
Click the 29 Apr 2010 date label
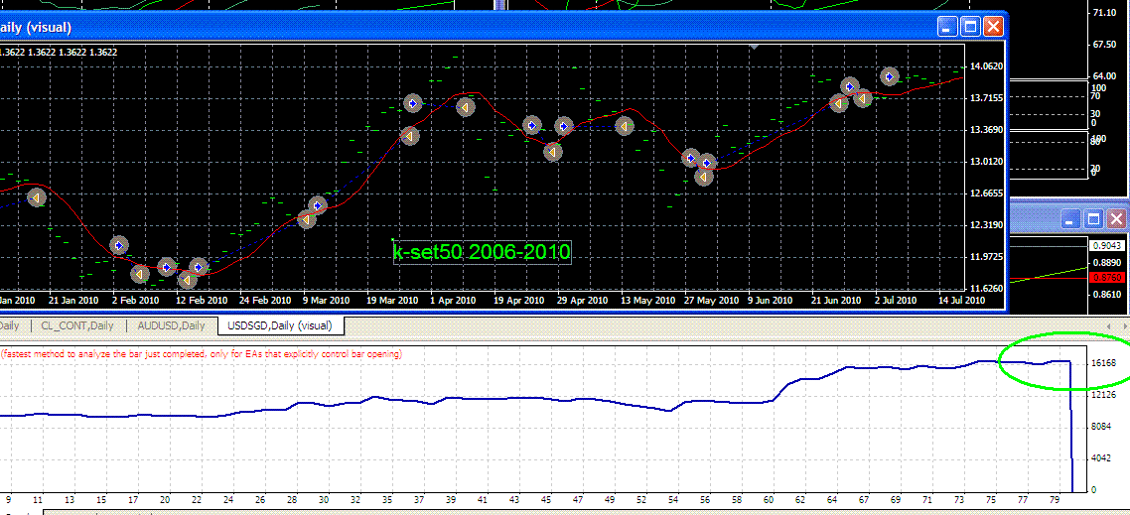pyautogui.click(x=582, y=301)
